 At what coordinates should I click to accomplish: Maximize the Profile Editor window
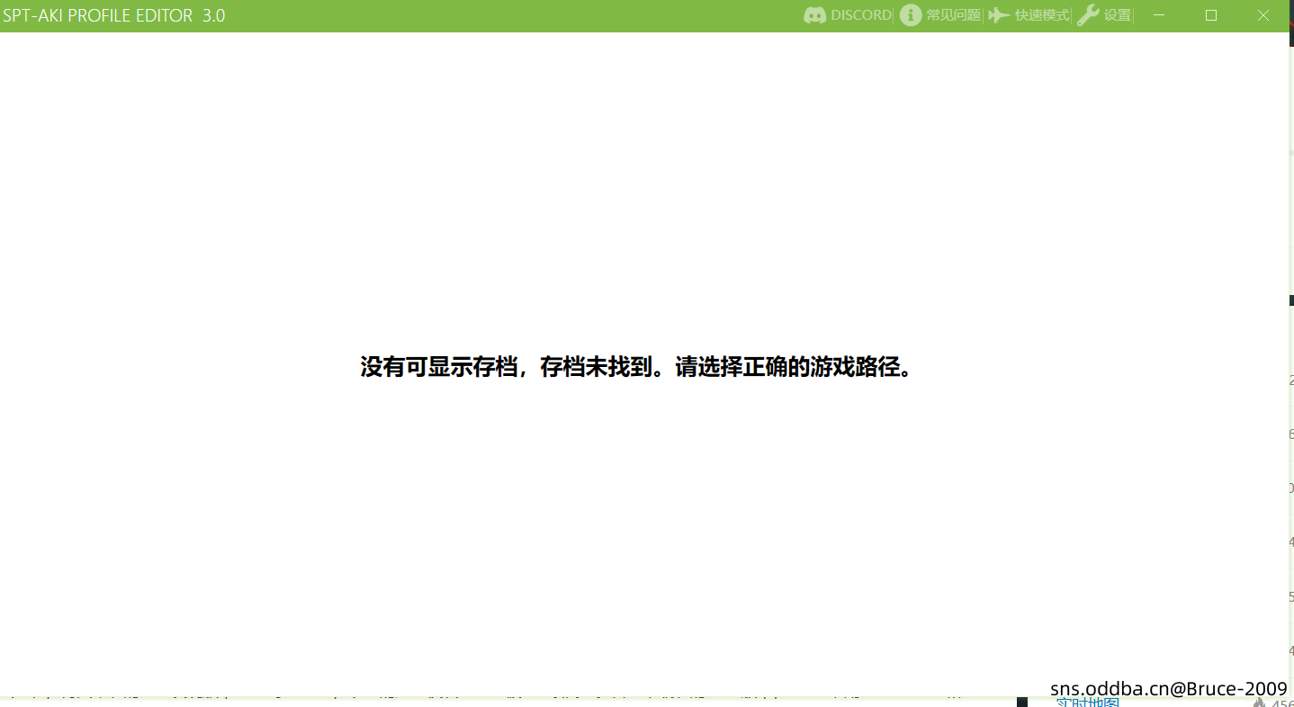click(1211, 15)
